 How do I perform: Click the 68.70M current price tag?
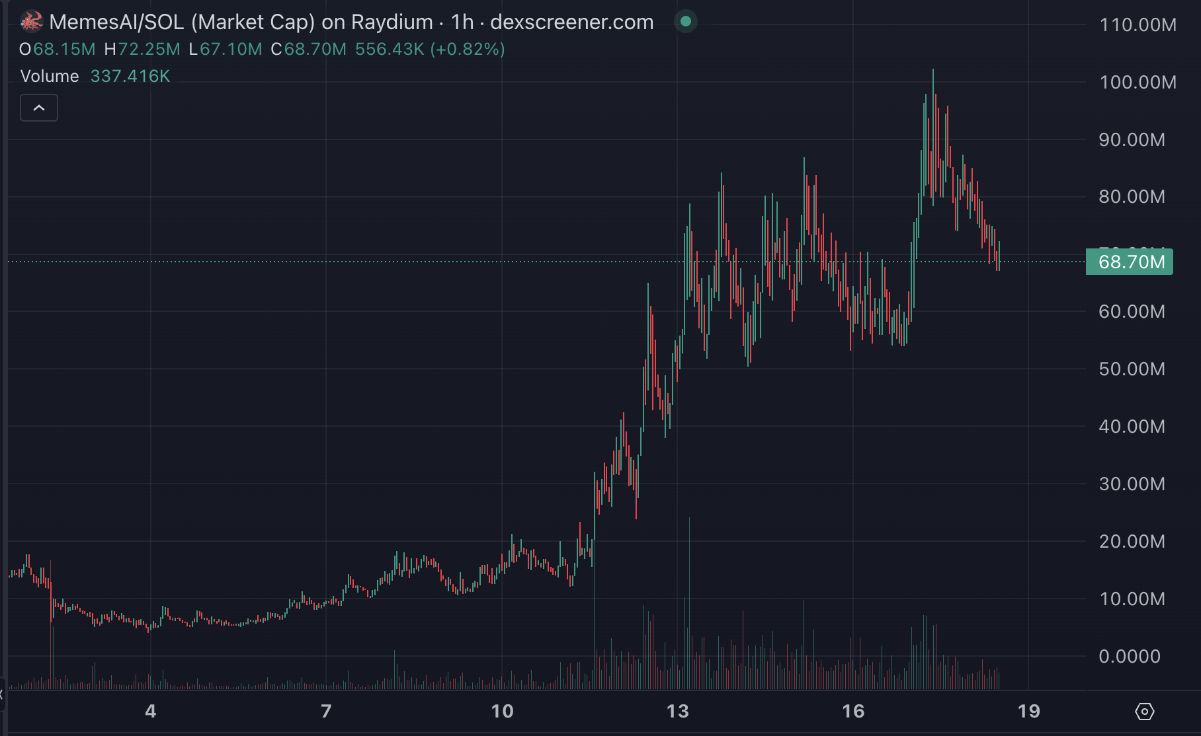(1130, 262)
